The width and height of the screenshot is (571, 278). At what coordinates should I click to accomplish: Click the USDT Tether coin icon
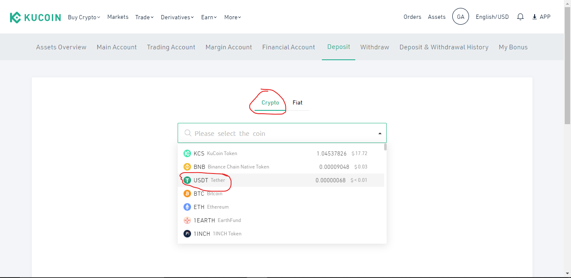click(x=187, y=180)
